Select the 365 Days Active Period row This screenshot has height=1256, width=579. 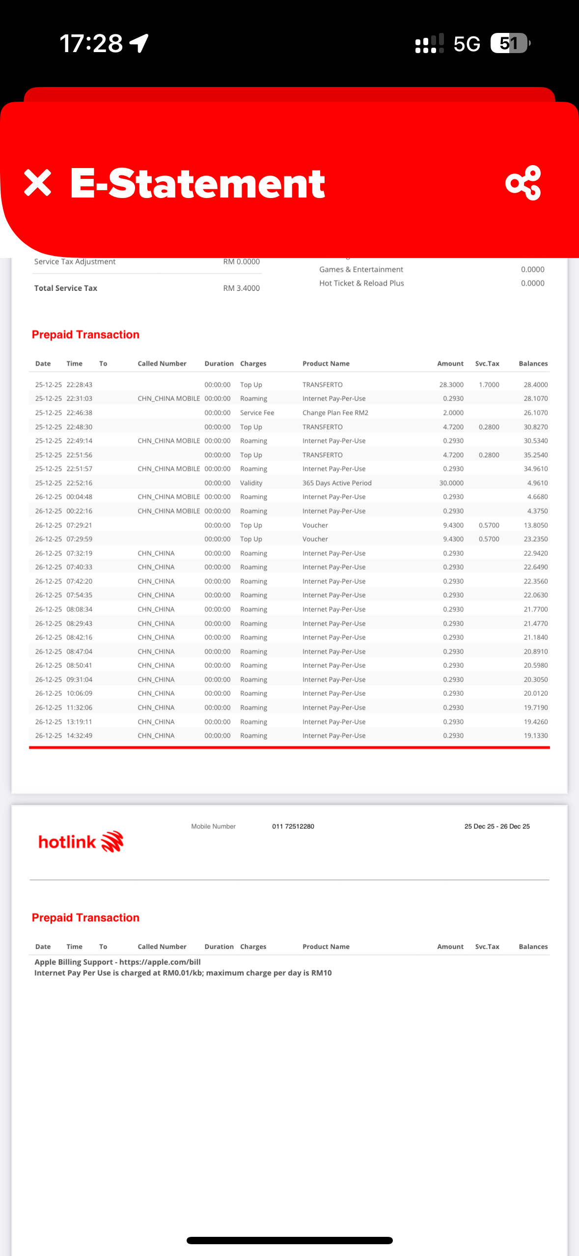tap(337, 483)
